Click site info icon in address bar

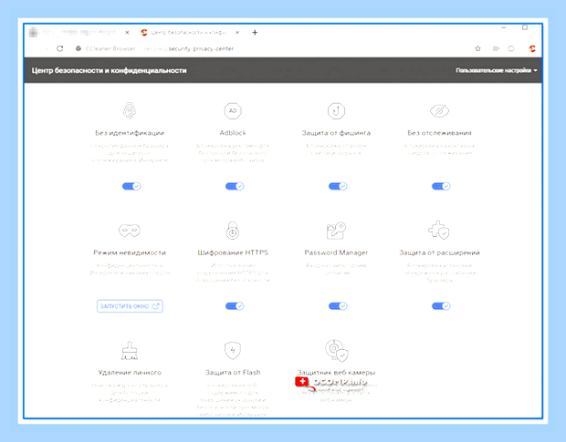coord(78,48)
